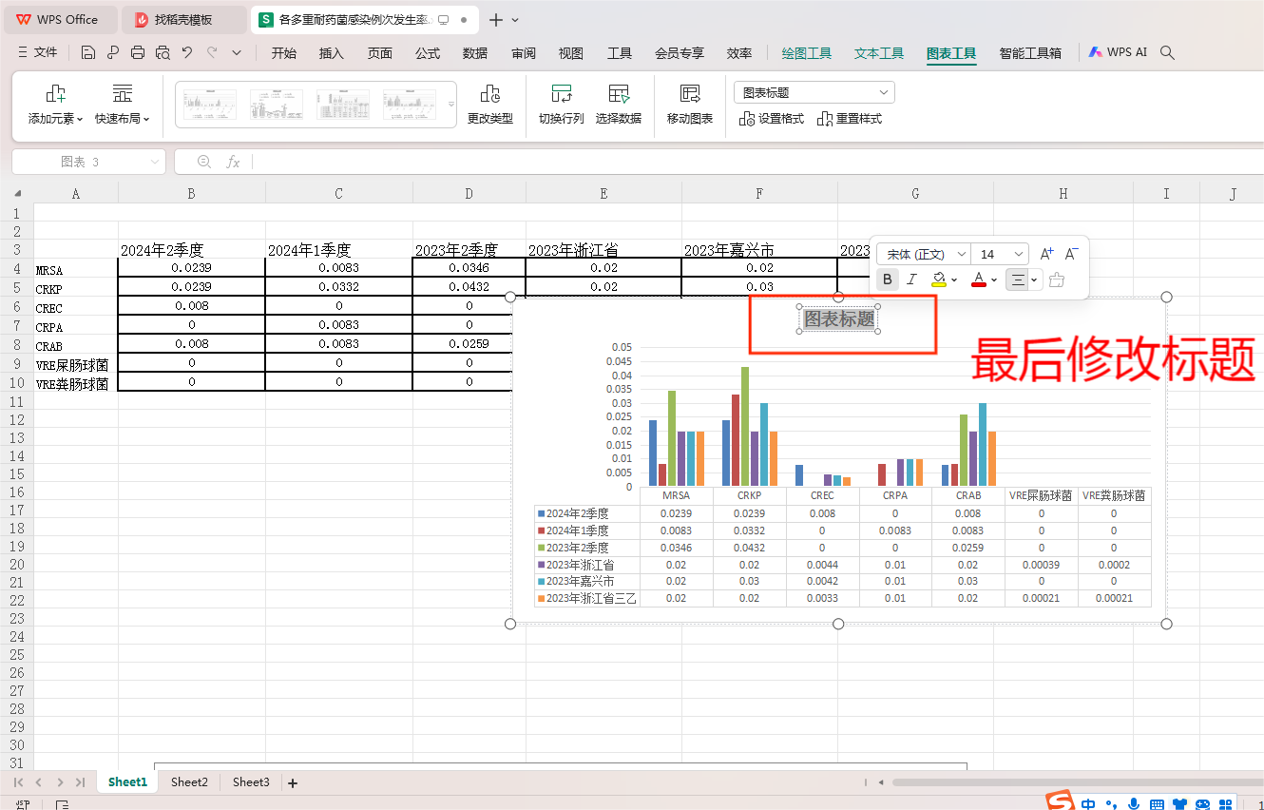Open the 添加元素 chart elements tool
The width and height of the screenshot is (1264, 810).
click(x=54, y=104)
